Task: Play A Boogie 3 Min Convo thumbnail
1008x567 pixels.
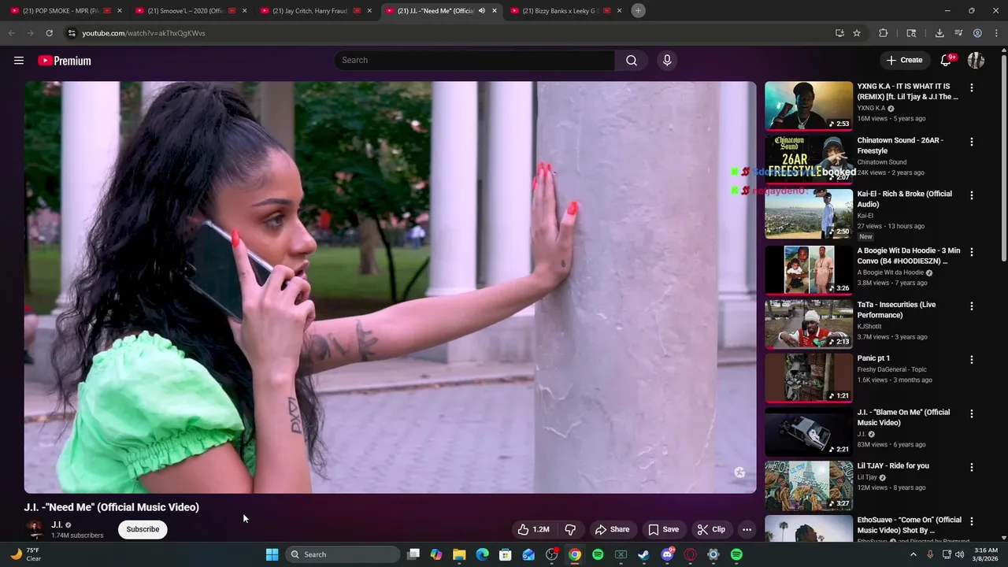Action: (x=809, y=270)
